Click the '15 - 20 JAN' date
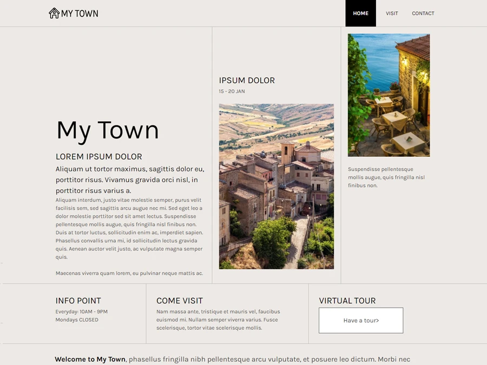Screen dimensions: 487x365 pos(232,91)
